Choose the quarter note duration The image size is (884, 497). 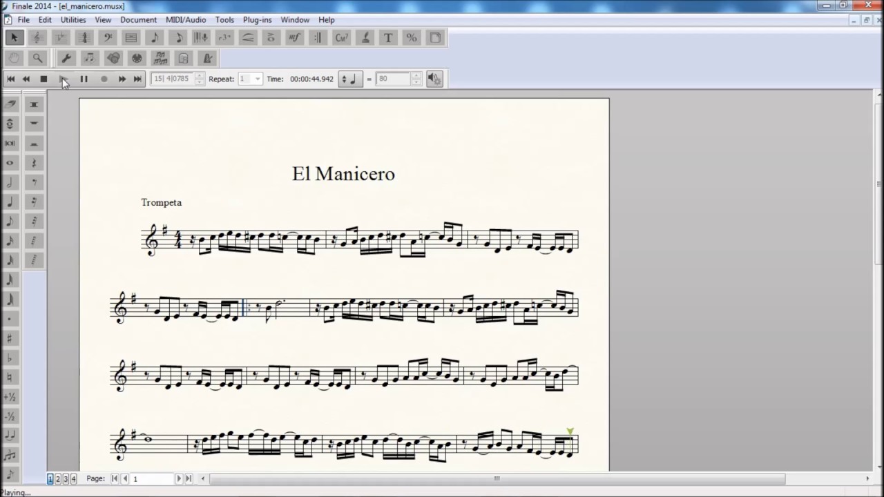[x=10, y=202]
